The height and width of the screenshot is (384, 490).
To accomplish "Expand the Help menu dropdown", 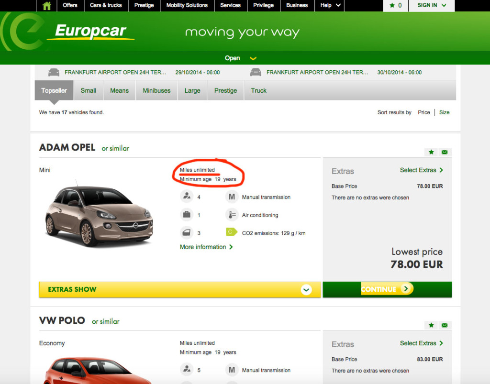I will (x=331, y=6).
